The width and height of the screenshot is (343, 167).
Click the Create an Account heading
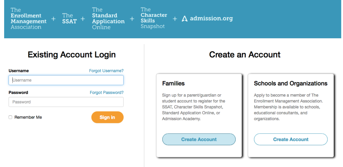[x=245, y=54]
